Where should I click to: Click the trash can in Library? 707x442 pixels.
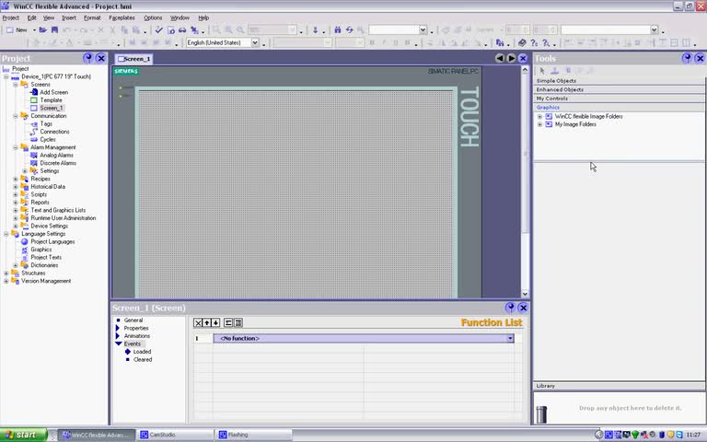(541, 414)
